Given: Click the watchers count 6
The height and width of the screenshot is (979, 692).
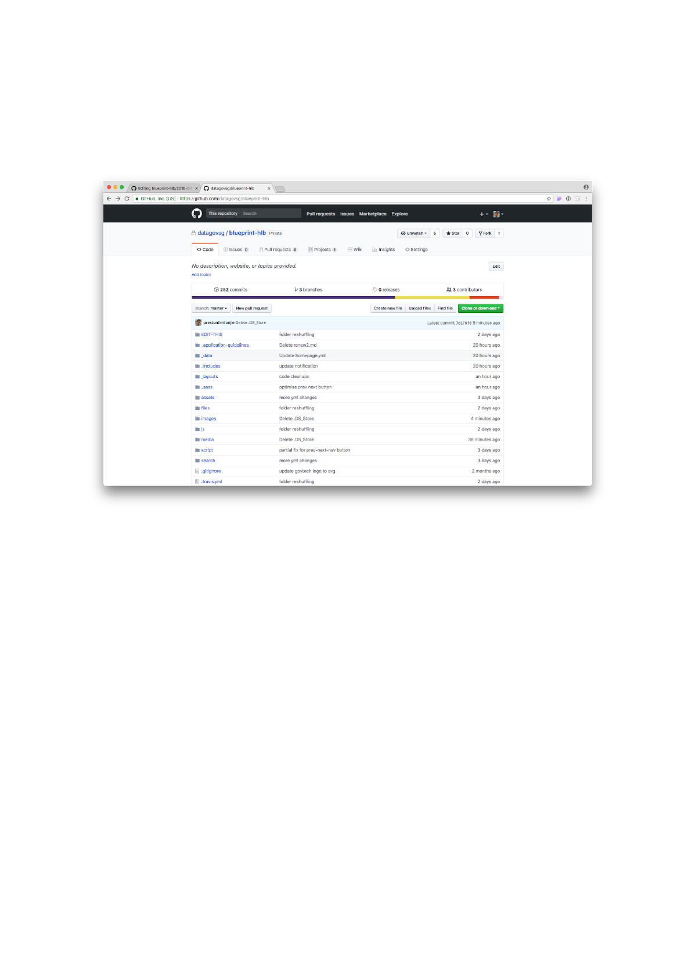Looking at the screenshot, I should [435, 233].
